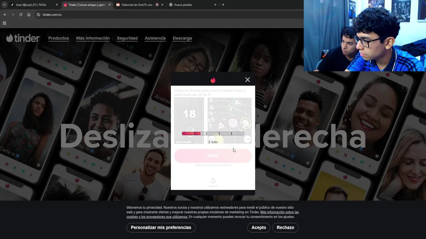Go forward to the next page

[13, 15]
